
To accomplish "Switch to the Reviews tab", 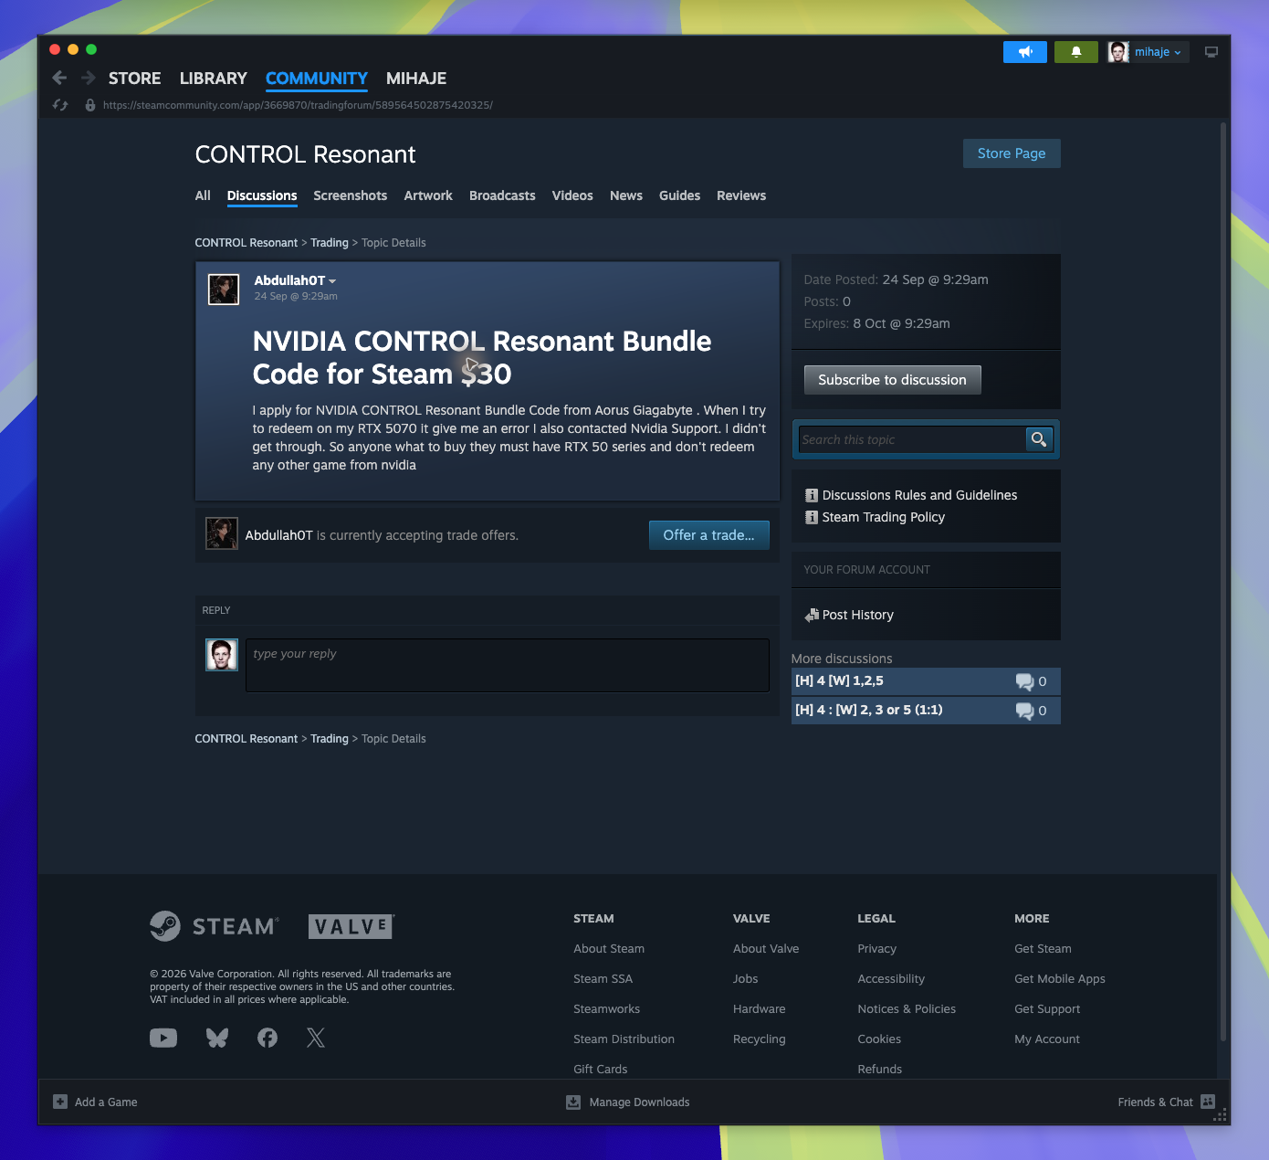I will tap(741, 195).
